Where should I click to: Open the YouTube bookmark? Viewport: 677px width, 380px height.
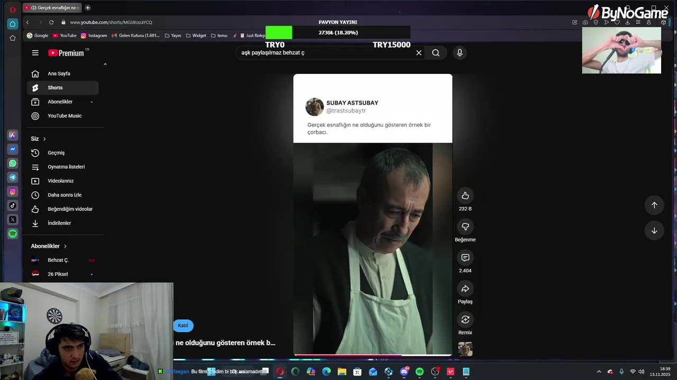(65, 35)
